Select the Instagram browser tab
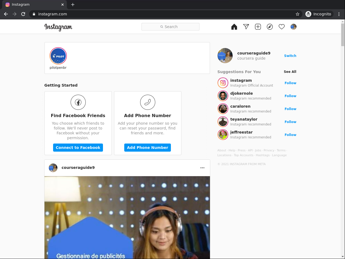Screen dimensions: 345x259 [34, 5]
